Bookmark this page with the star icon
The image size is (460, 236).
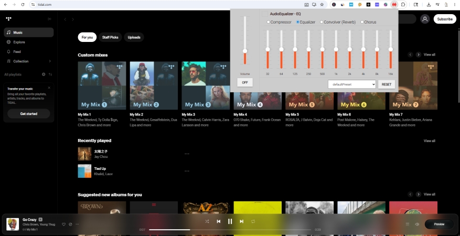point(322,5)
